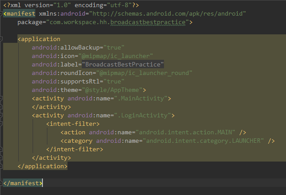Click the "@mipmap/ic_launcher" icon value

tap(116, 56)
